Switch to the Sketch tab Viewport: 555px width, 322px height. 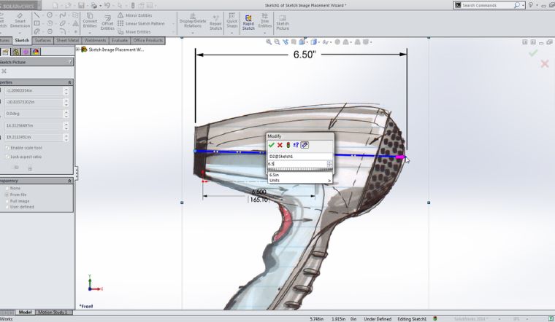[22, 40]
